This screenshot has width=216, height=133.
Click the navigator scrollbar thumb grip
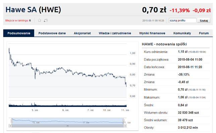(x=68, y=126)
